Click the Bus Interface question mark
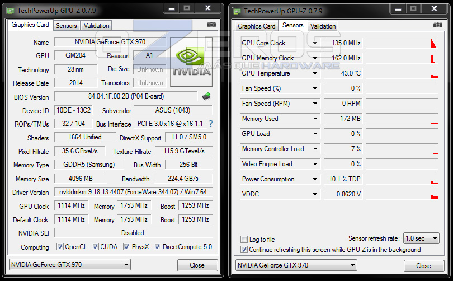 click(x=211, y=124)
